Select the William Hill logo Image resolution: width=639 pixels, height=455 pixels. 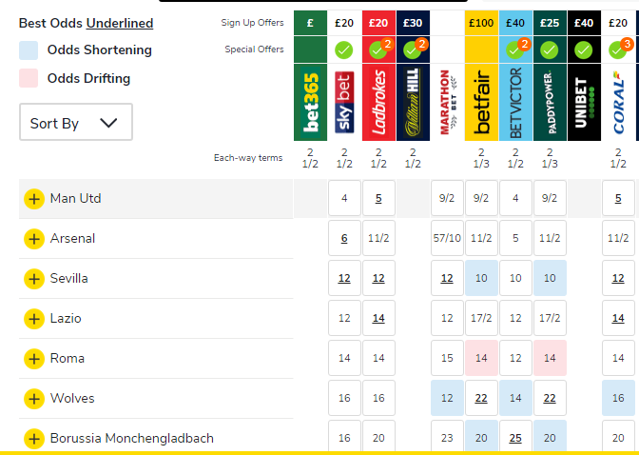point(413,103)
